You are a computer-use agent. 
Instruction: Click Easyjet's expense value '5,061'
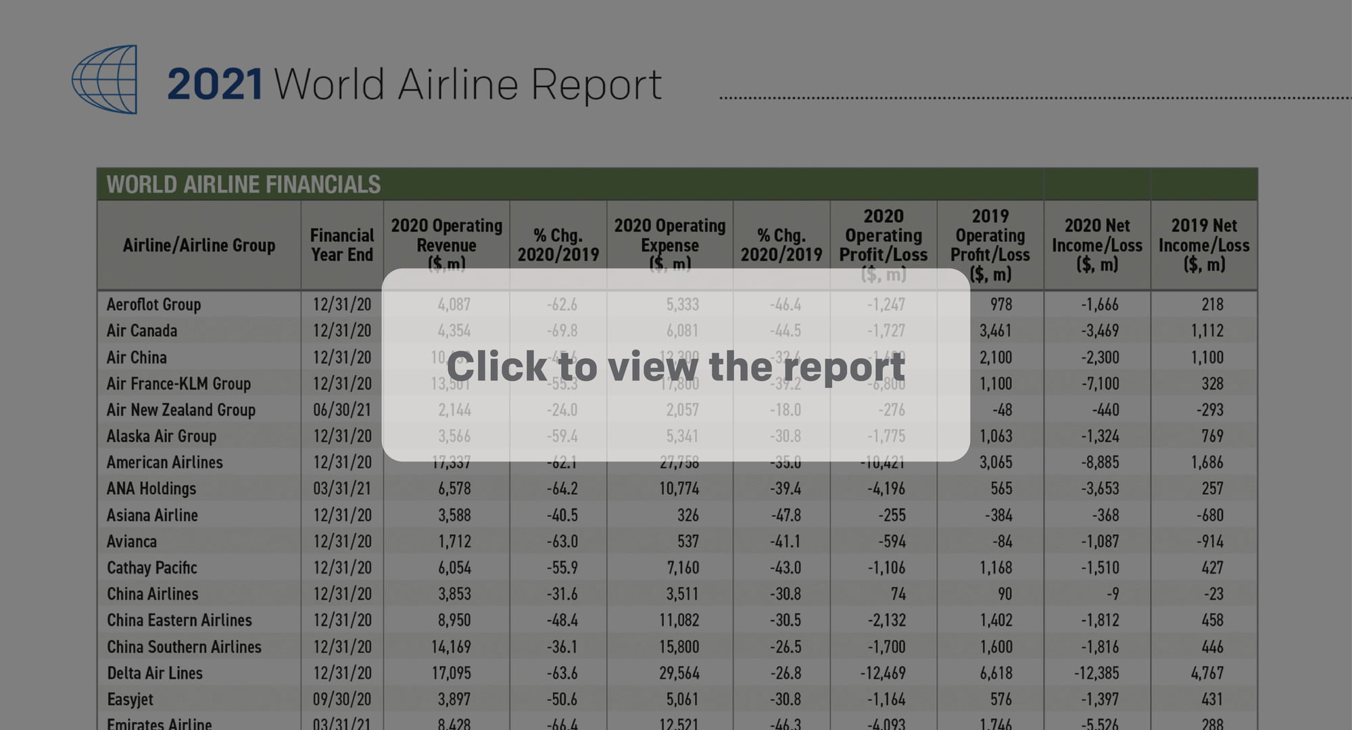(683, 700)
